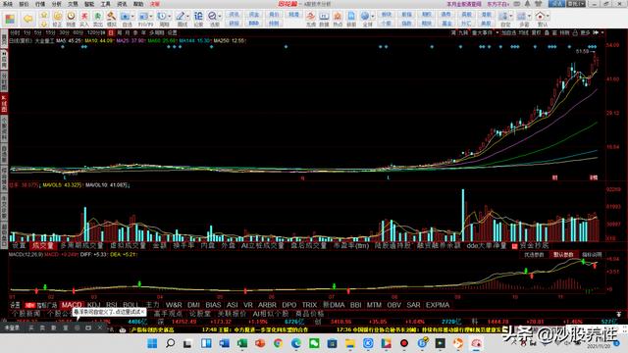
Task: Open the 系统 menu
Action: point(8,4)
